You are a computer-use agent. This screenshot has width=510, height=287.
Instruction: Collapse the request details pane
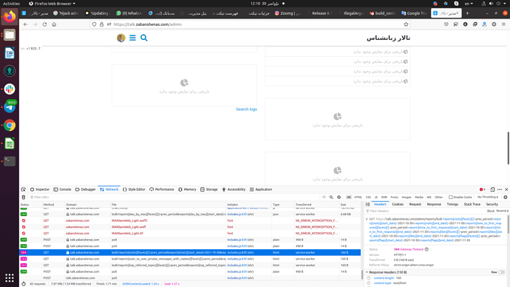tap(367, 204)
